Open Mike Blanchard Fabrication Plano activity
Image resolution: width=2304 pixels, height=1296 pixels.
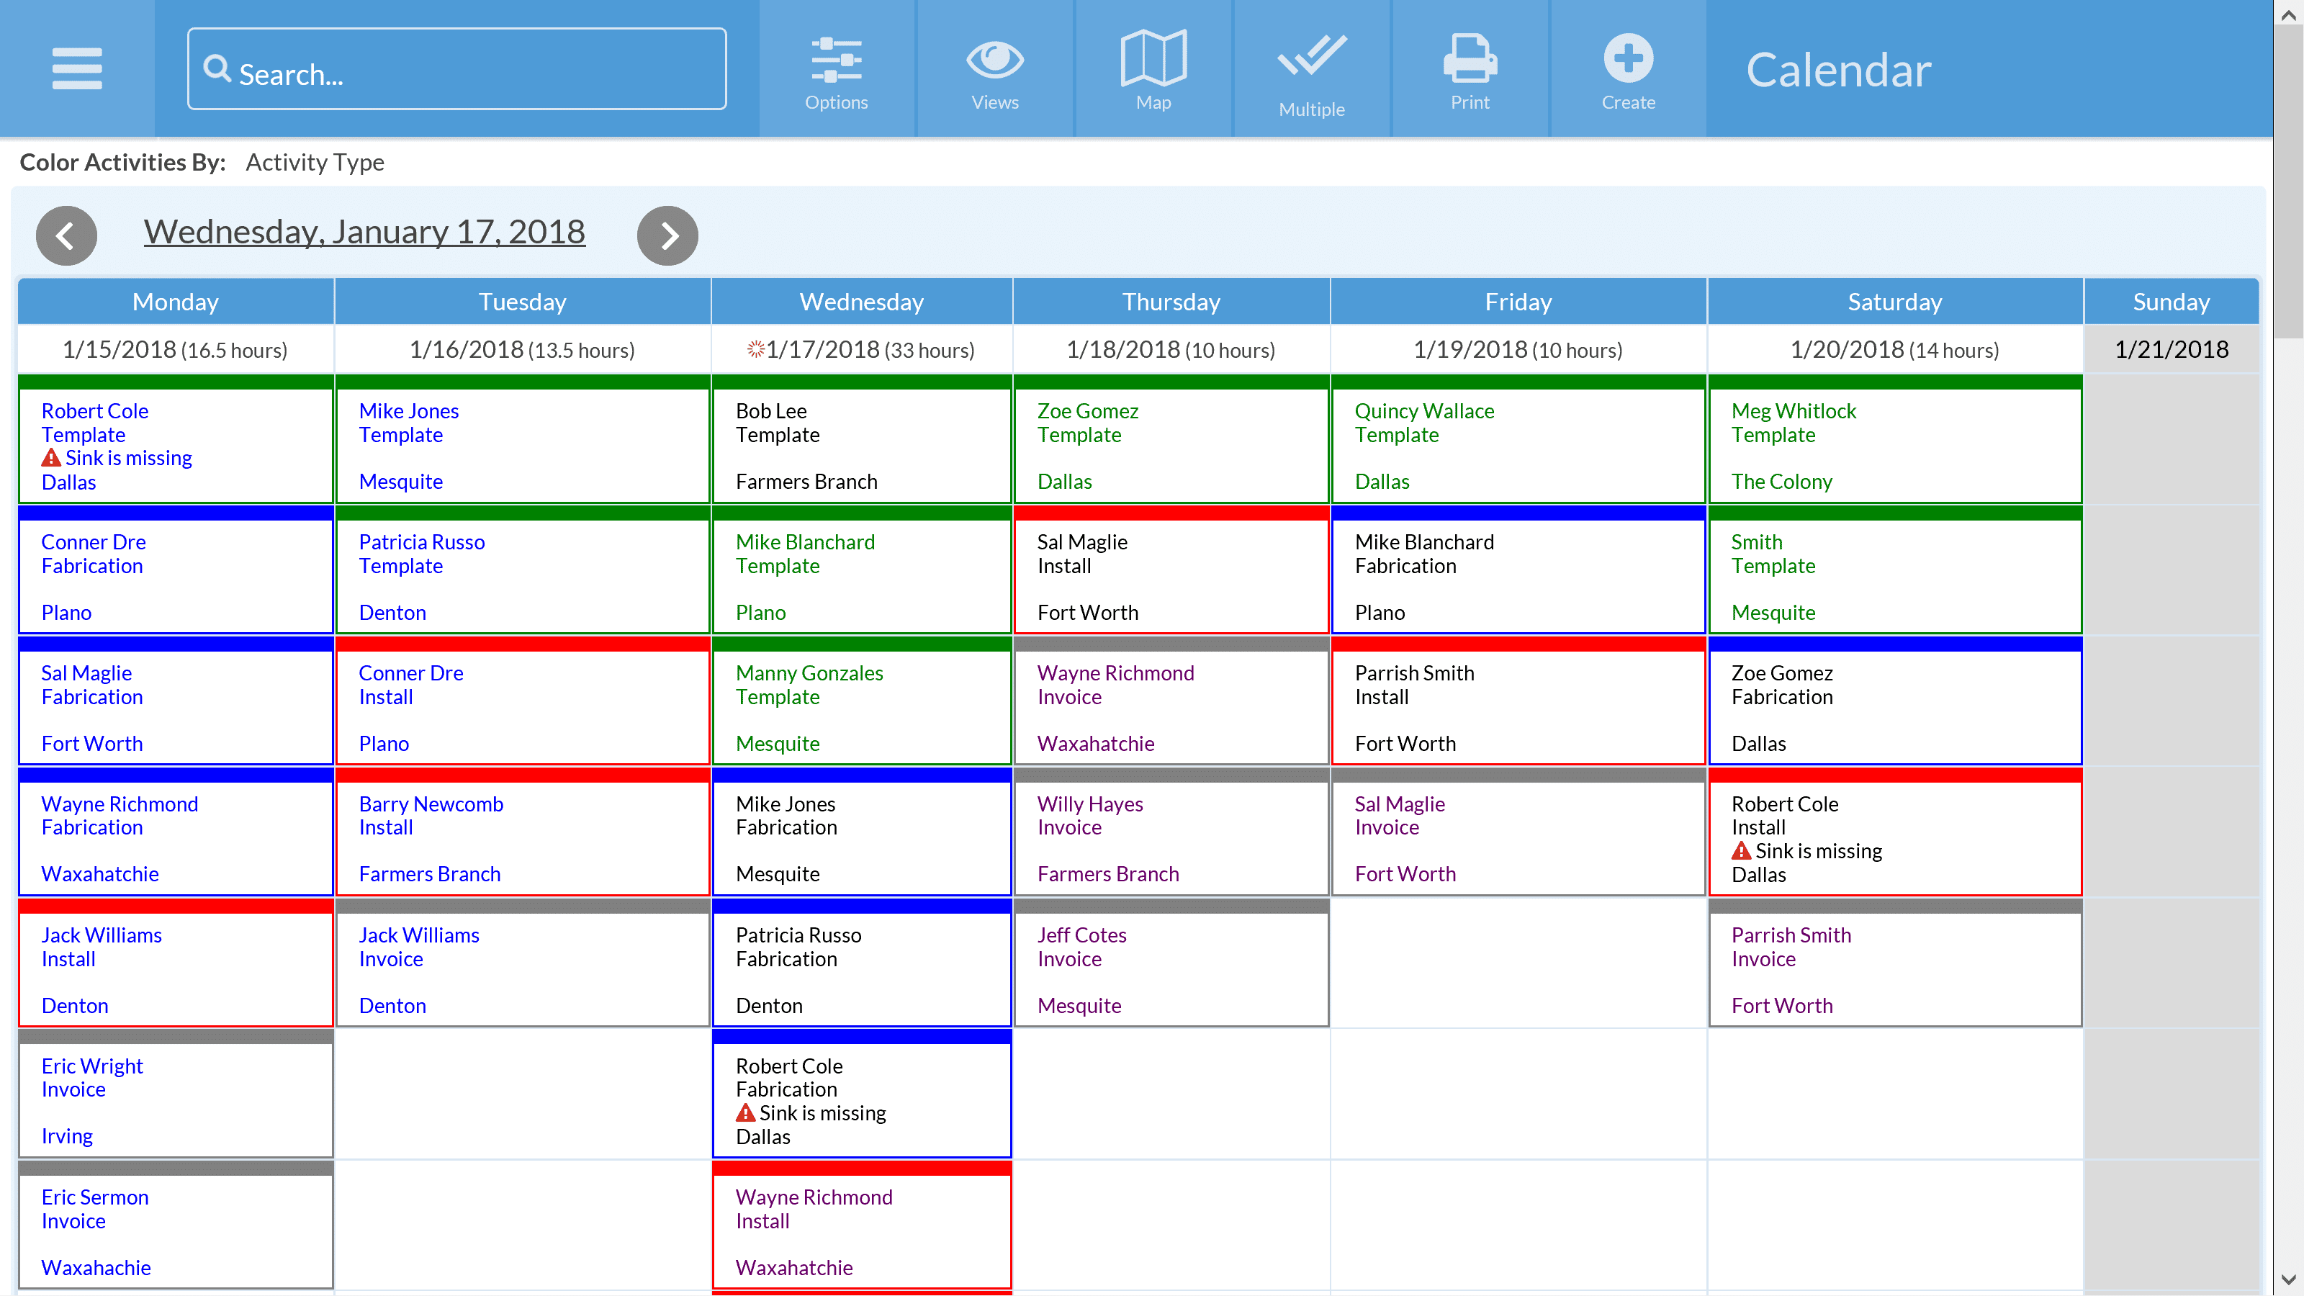pyautogui.click(x=1518, y=570)
